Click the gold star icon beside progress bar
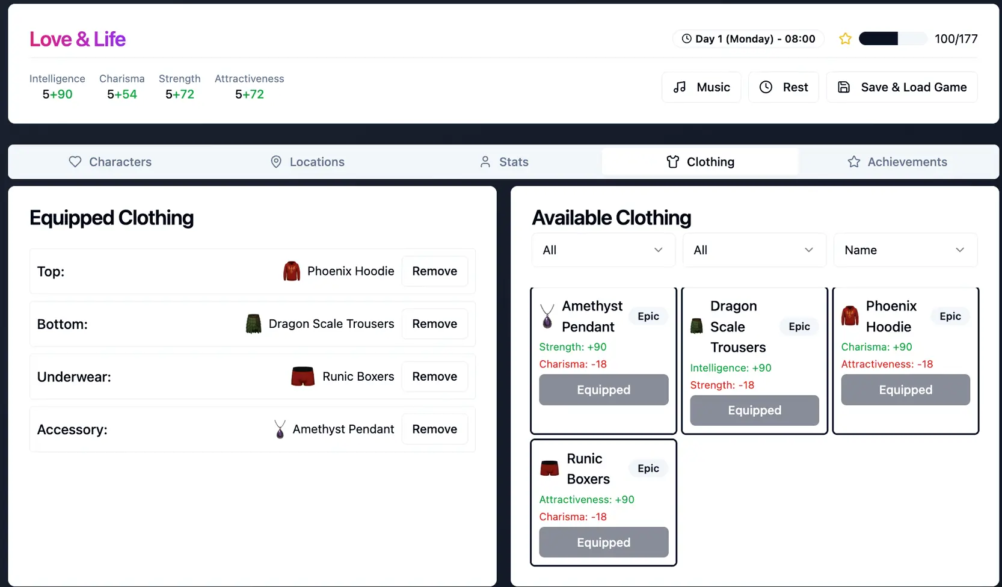Image resolution: width=1002 pixels, height=587 pixels. (845, 39)
